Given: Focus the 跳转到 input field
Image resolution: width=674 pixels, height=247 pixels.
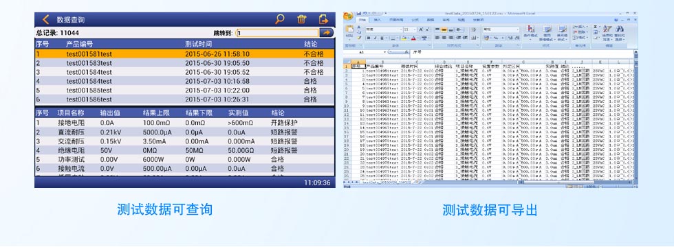Looking at the screenshot, I should point(278,33).
